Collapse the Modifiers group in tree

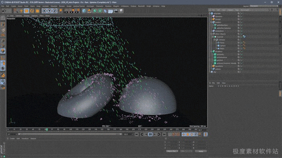[x=211, y=52]
